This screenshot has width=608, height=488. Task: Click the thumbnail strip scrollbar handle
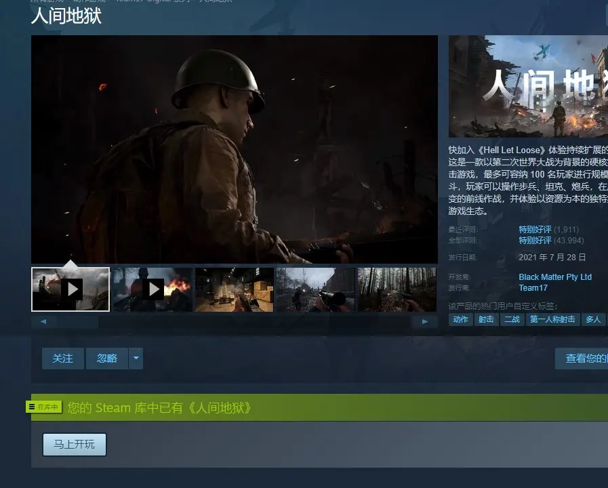click(x=77, y=322)
